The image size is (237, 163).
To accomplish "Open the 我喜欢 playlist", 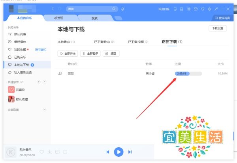I will click(x=16, y=90).
